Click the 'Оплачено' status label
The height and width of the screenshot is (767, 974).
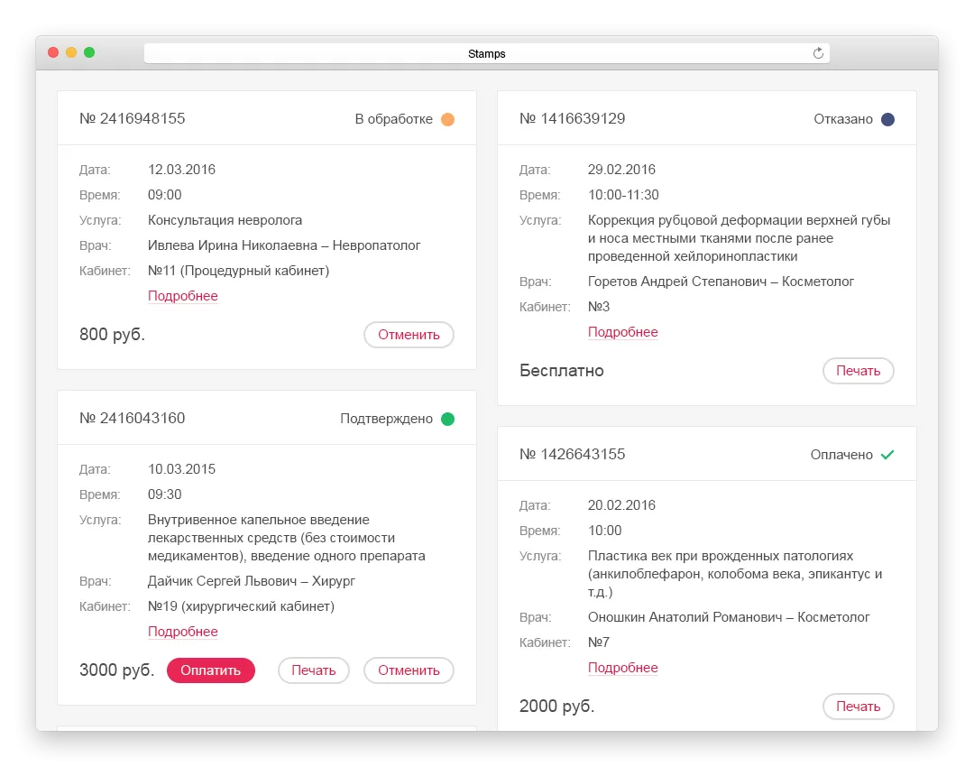click(x=841, y=455)
